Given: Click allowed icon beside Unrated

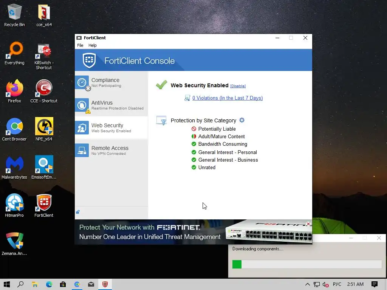Looking at the screenshot, I should (194, 167).
